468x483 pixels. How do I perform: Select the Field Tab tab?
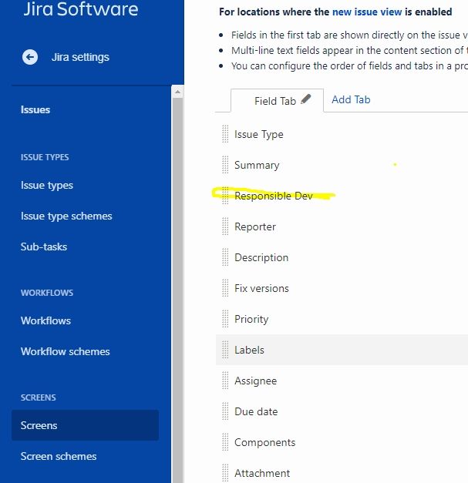[277, 101]
